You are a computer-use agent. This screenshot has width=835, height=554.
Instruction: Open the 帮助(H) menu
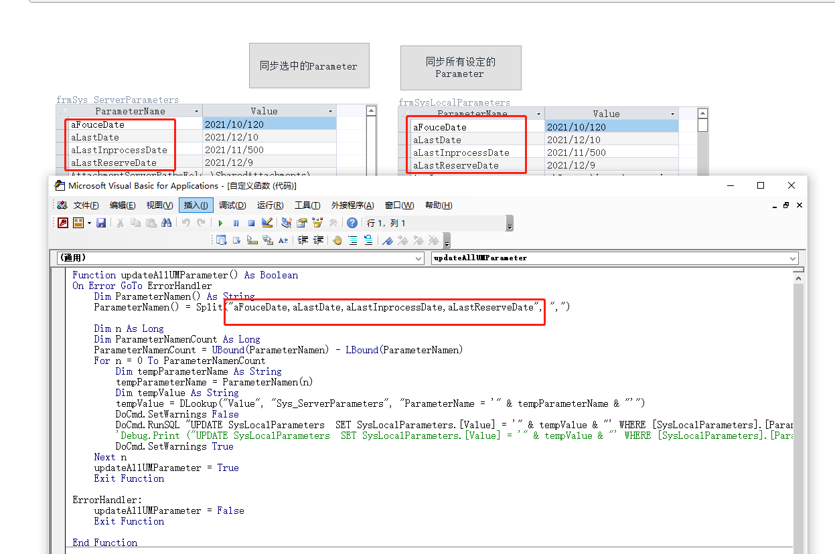click(439, 205)
